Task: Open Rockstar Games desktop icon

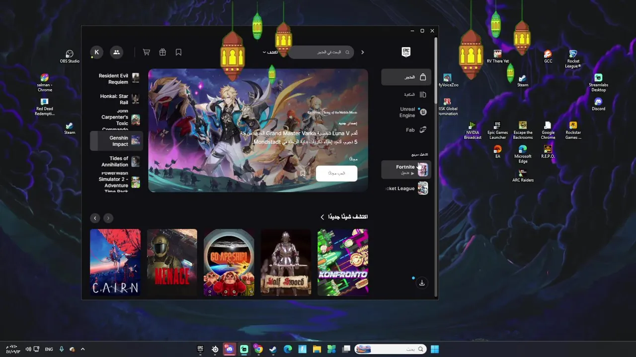Action: coord(573,130)
